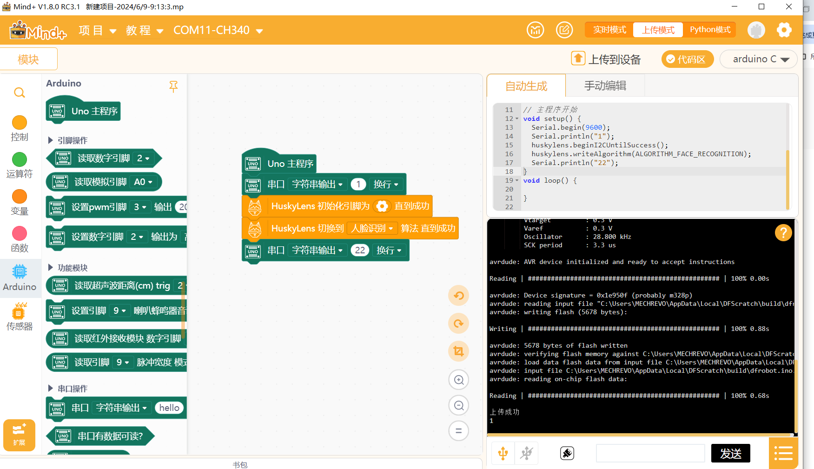Pin the Arduino block palette
Screen dimensions: 814x469
[x=173, y=86]
